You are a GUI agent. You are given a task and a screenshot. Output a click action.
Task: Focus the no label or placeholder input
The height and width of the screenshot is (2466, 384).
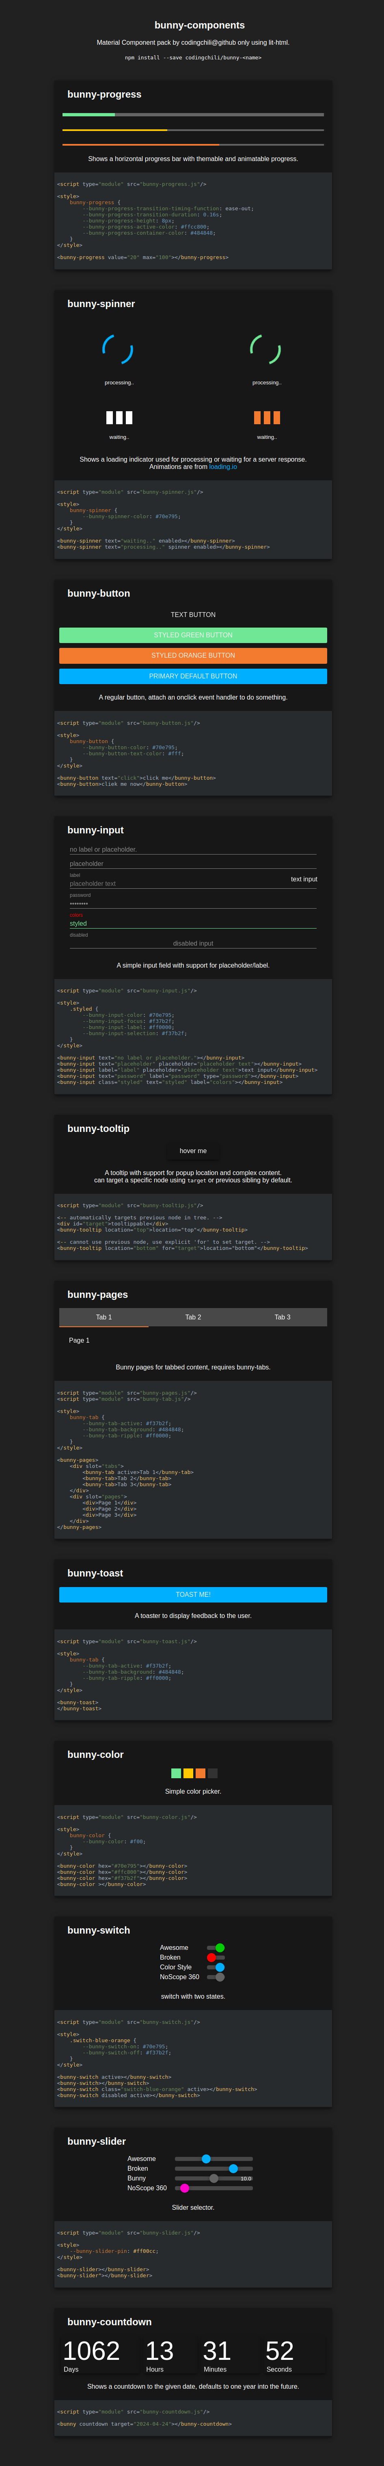[x=193, y=849]
